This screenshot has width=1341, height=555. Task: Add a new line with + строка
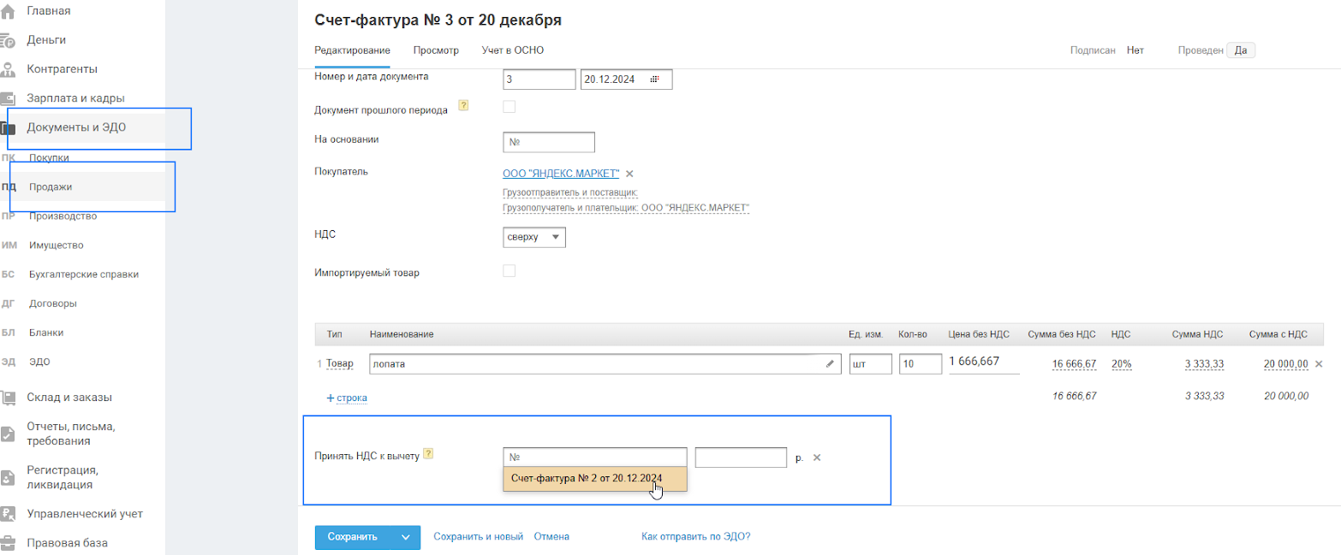click(346, 398)
